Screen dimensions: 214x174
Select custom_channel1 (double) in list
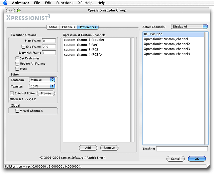pos(97,40)
